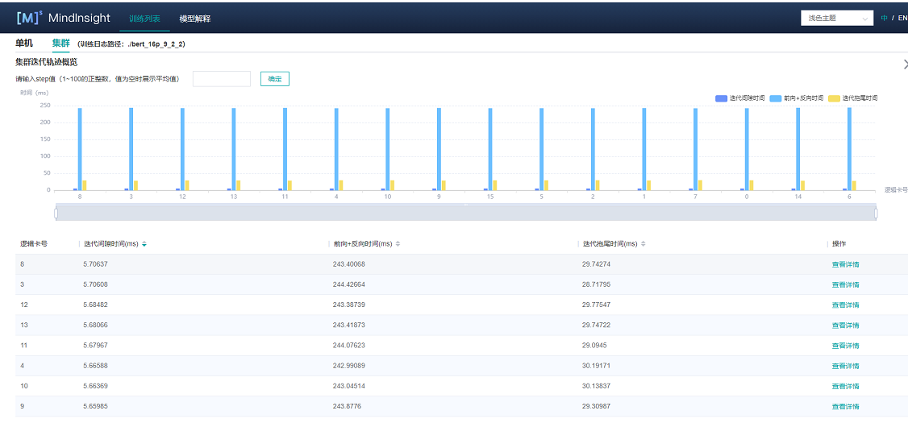Open 查看详情 for card 11
Screen dimensions: 908x423
coord(845,346)
